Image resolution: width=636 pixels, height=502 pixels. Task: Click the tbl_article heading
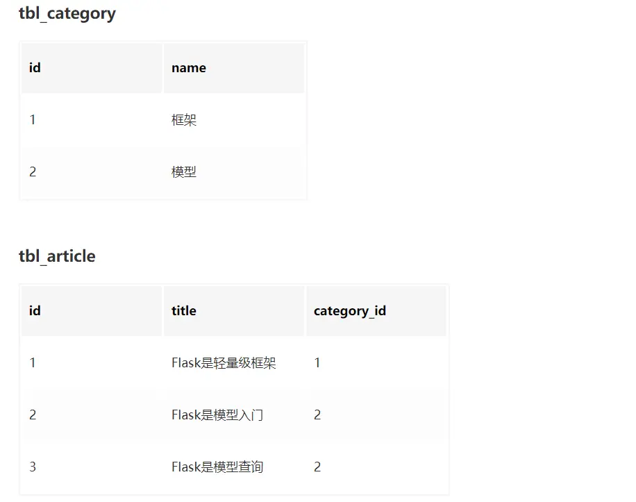57,256
